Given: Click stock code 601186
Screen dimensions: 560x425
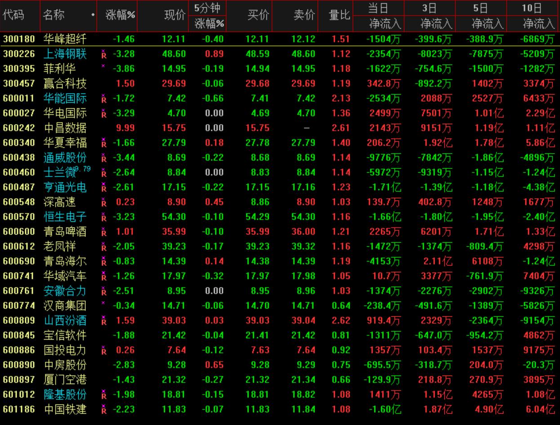Looking at the screenshot, I should [x=19, y=410].
